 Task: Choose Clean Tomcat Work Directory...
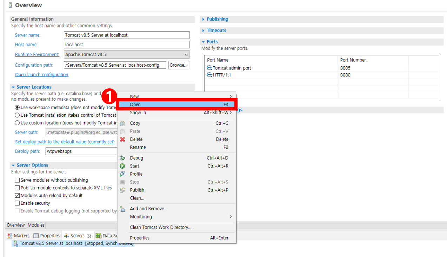[x=176, y=227]
